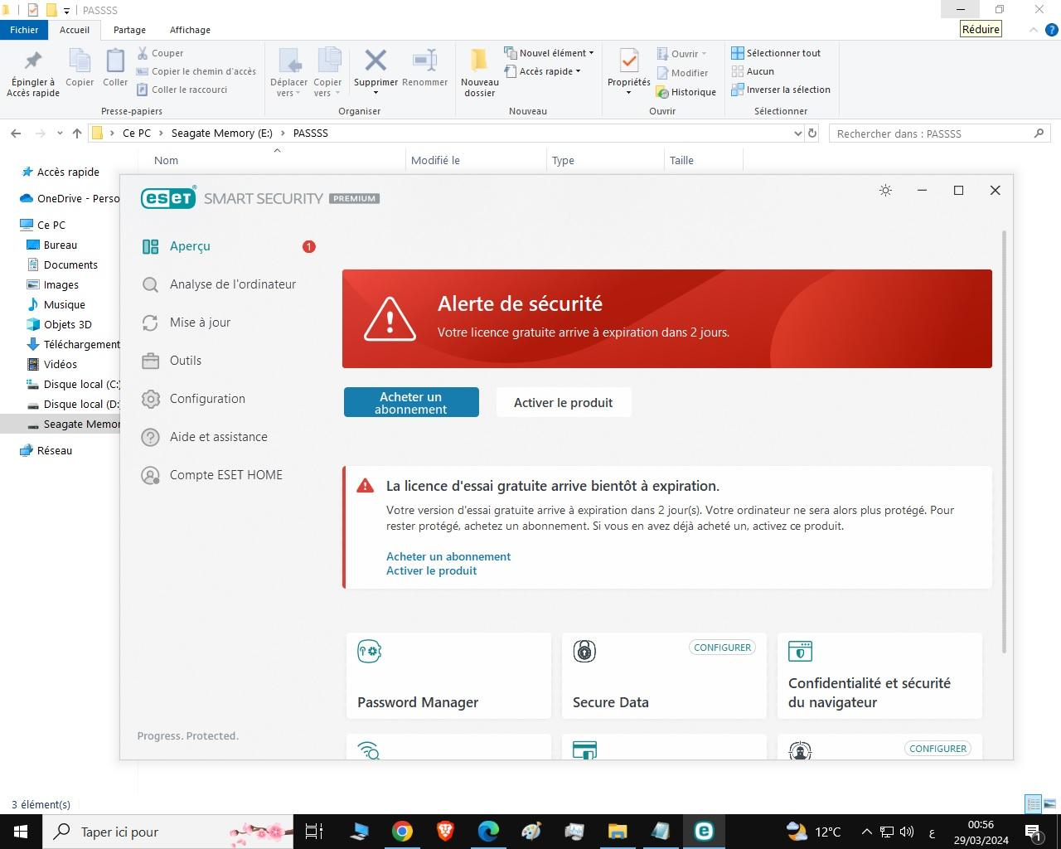Open Mise à jour in ESET sidebar
The height and width of the screenshot is (849, 1061).
(200, 323)
